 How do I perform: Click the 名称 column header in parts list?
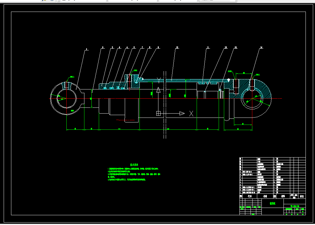pyautogui.click(x=265, y=196)
